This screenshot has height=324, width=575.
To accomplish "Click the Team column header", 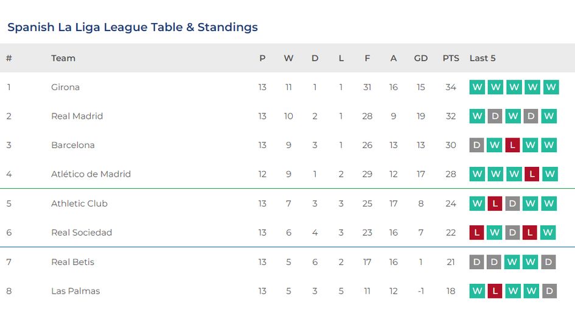I will 63,58.
